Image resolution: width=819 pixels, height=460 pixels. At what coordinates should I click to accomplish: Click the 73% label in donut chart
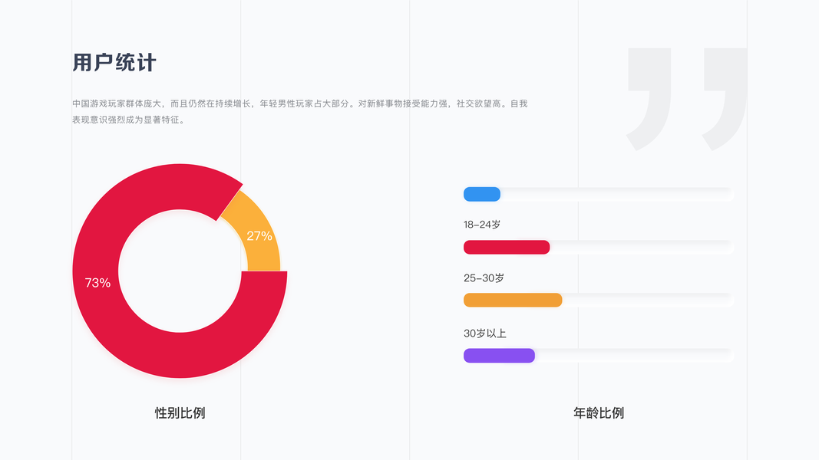97,283
